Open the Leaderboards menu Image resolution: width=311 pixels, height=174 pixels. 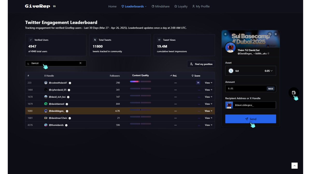point(134,6)
